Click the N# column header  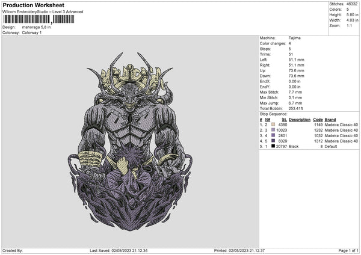click(x=268, y=120)
